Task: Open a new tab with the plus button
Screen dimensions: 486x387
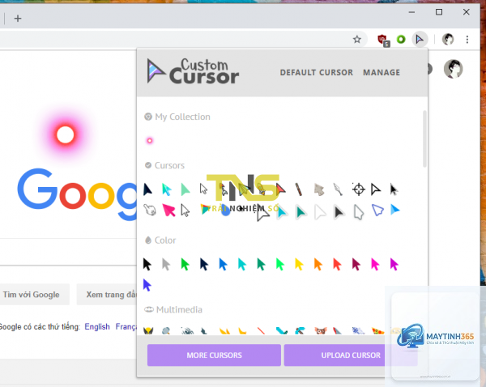Action: 18,19
